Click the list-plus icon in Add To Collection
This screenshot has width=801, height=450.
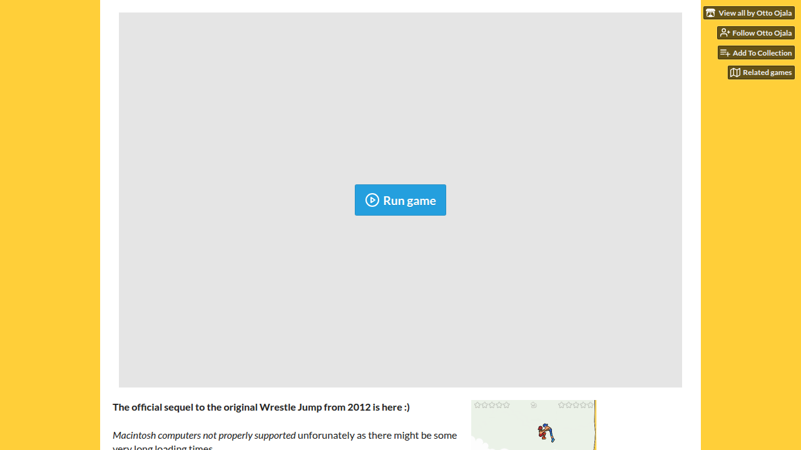pyautogui.click(x=725, y=53)
